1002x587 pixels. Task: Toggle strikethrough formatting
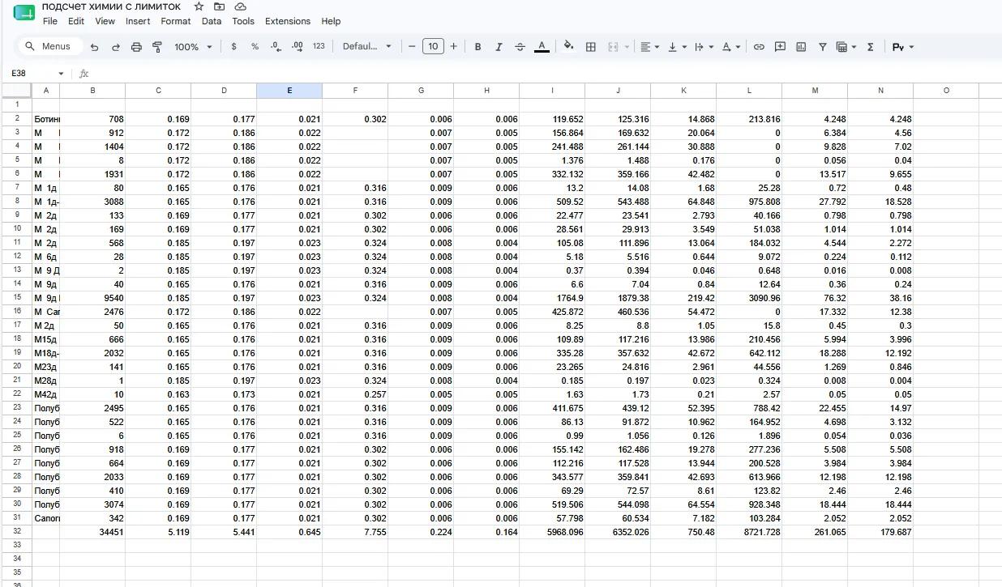coord(520,47)
